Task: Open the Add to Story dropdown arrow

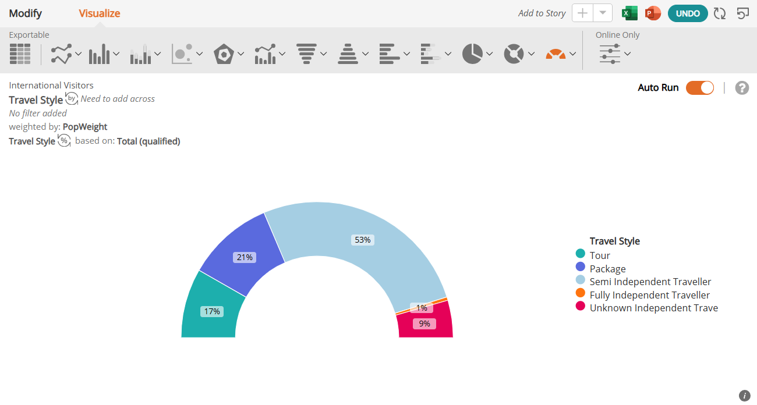Action: click(x=603, y=13)
